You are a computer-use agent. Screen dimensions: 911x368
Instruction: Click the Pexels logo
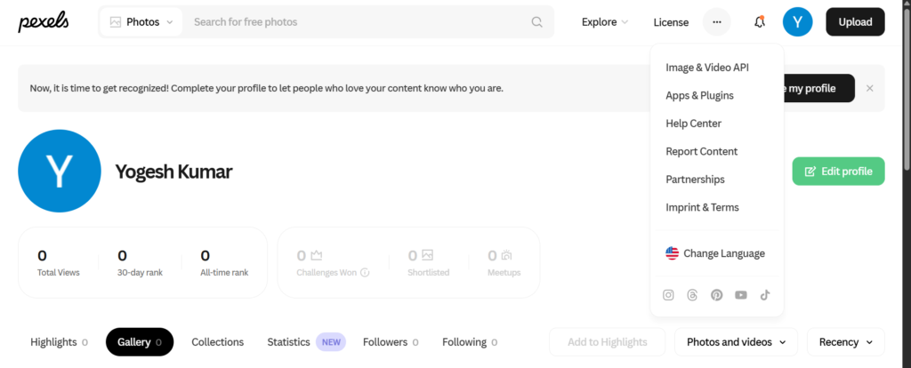tap(44, 22)
